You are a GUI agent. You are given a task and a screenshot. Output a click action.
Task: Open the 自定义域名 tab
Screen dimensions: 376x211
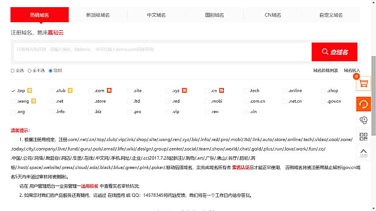331,15
